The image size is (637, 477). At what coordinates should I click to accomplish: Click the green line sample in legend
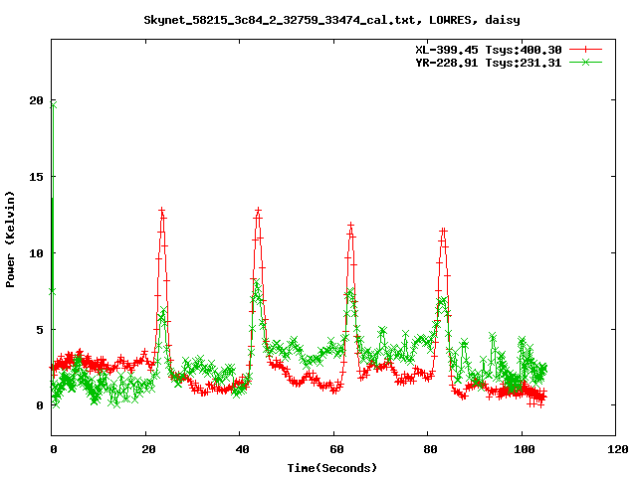(x=585, y=63)
